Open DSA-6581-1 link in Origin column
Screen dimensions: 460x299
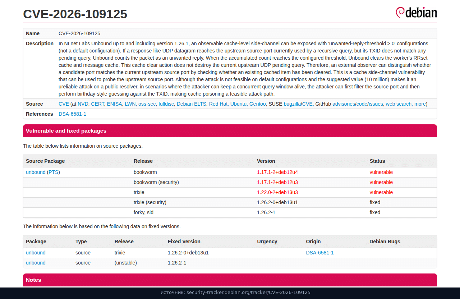pos(320,253)
